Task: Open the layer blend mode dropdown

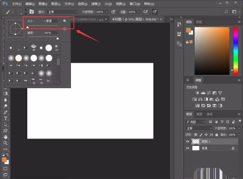Action: click(199, 128)
